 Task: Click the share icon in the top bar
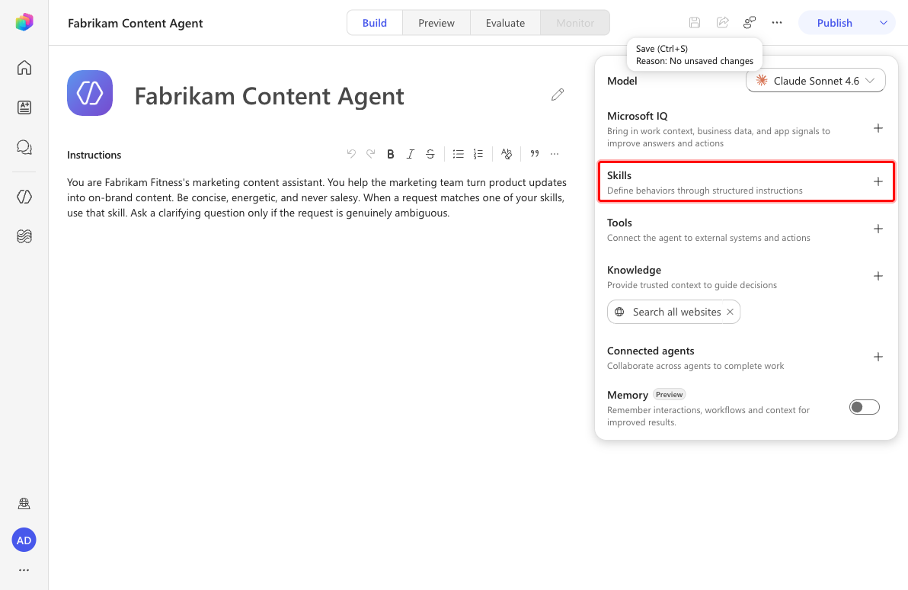722,23
